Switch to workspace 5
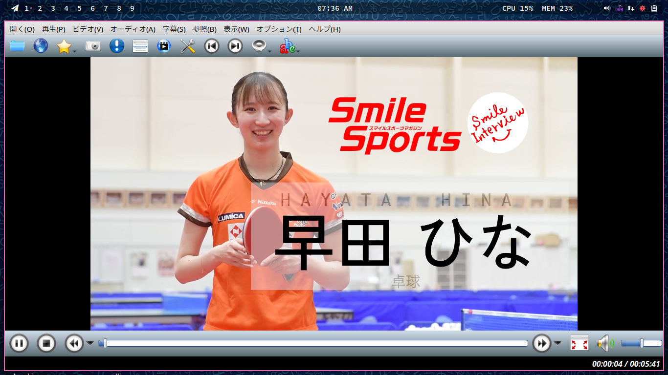 [x=79, y=8]
